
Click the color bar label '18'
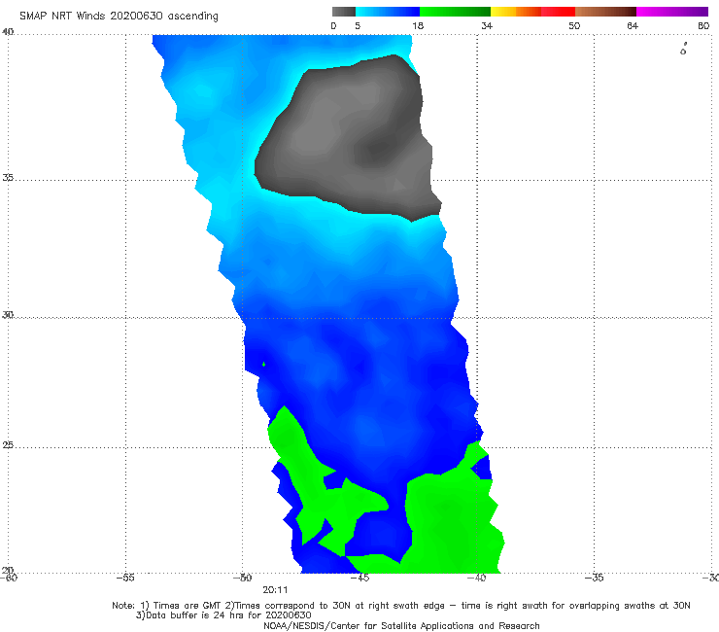tap(418, 25)
